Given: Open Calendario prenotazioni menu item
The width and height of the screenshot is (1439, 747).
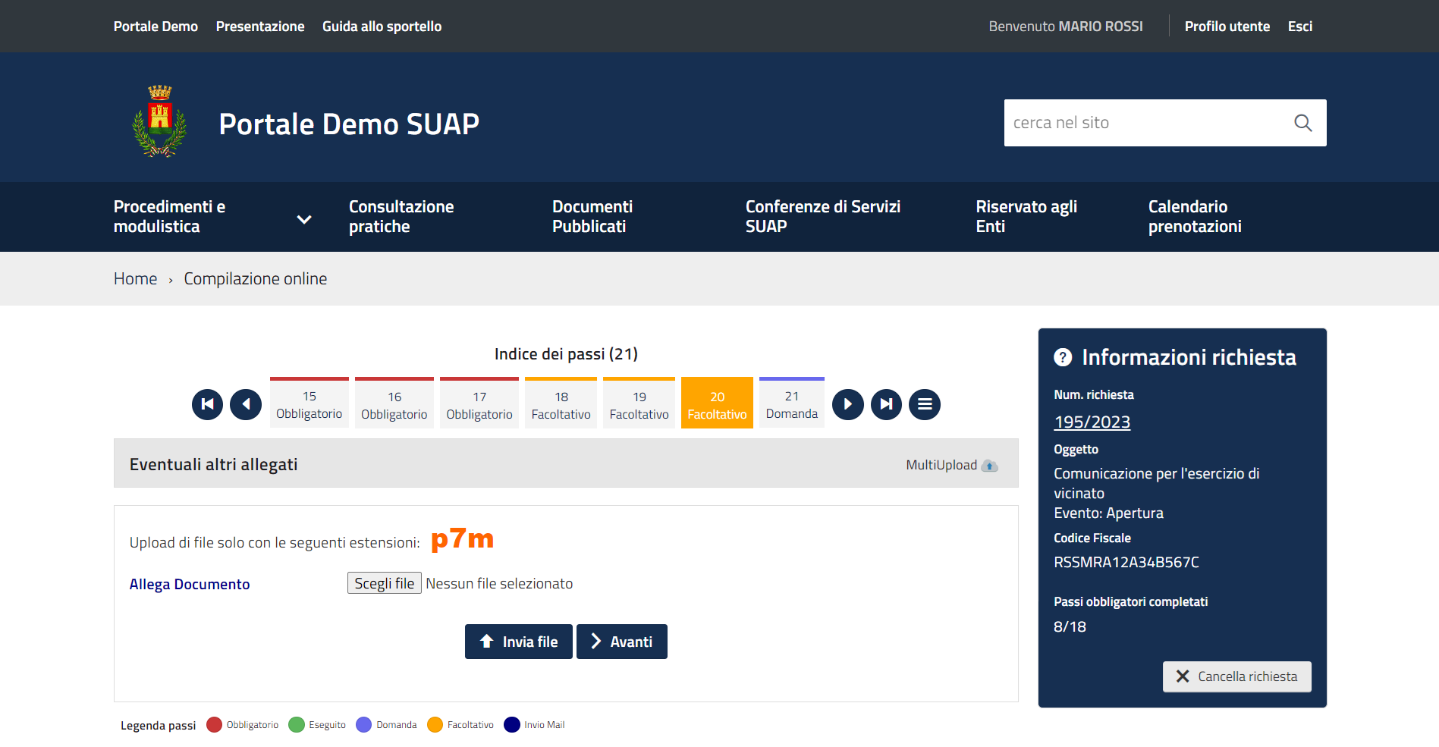Looking at the screenshot, I should coord(1194,217).
